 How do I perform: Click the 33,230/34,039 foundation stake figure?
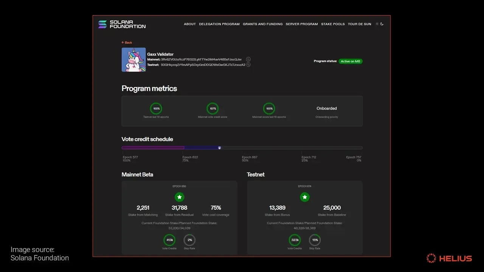pyautogui.click(x=179, y=228)
